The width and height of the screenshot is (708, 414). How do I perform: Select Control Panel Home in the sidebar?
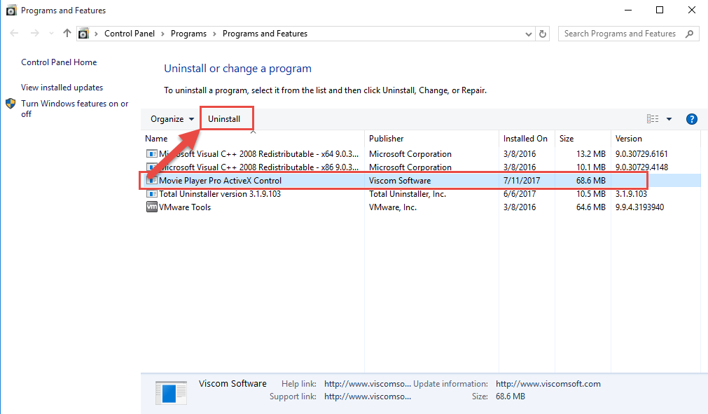coord(58,62)
